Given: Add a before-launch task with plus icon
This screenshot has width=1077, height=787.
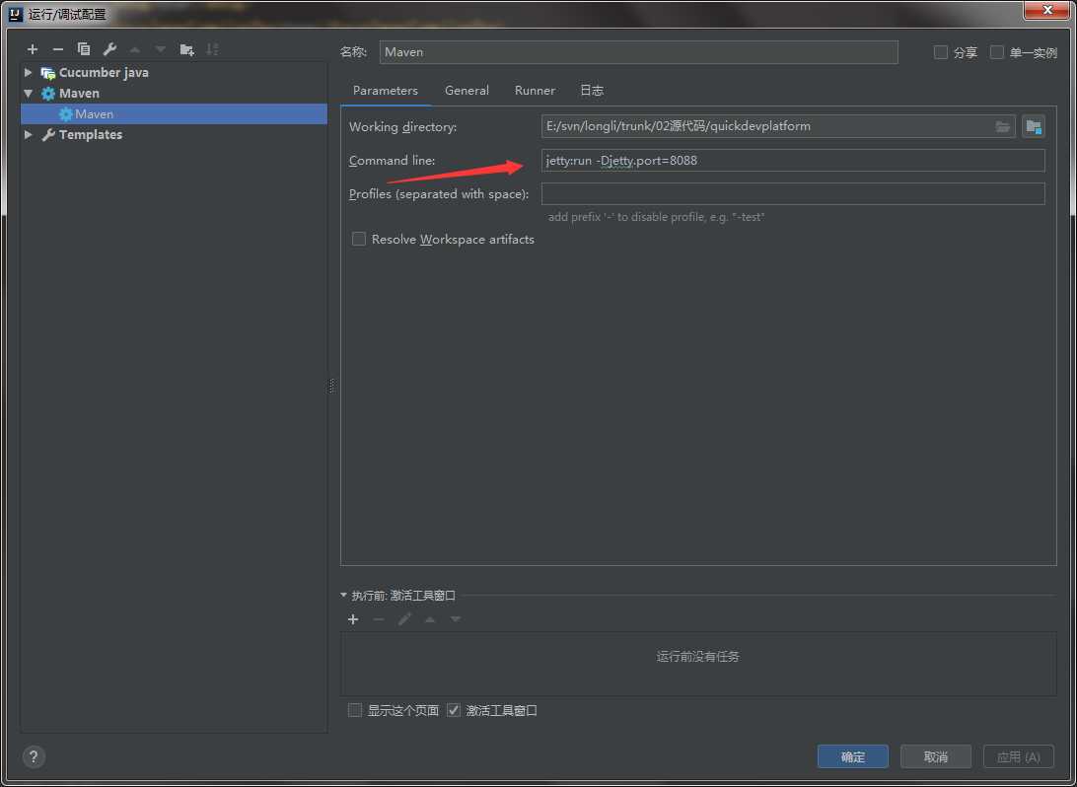Looking at the screenshot, I should [353, 619].
